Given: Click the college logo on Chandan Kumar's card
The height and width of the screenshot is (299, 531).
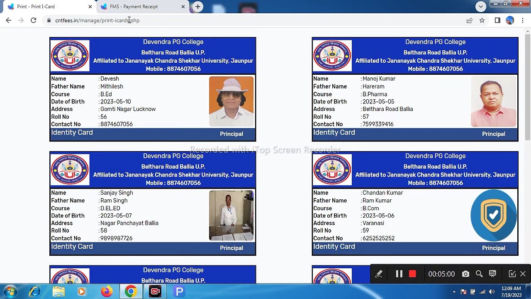Looking at the screenshot, I should pyautogui.click(x=332, y=169).
